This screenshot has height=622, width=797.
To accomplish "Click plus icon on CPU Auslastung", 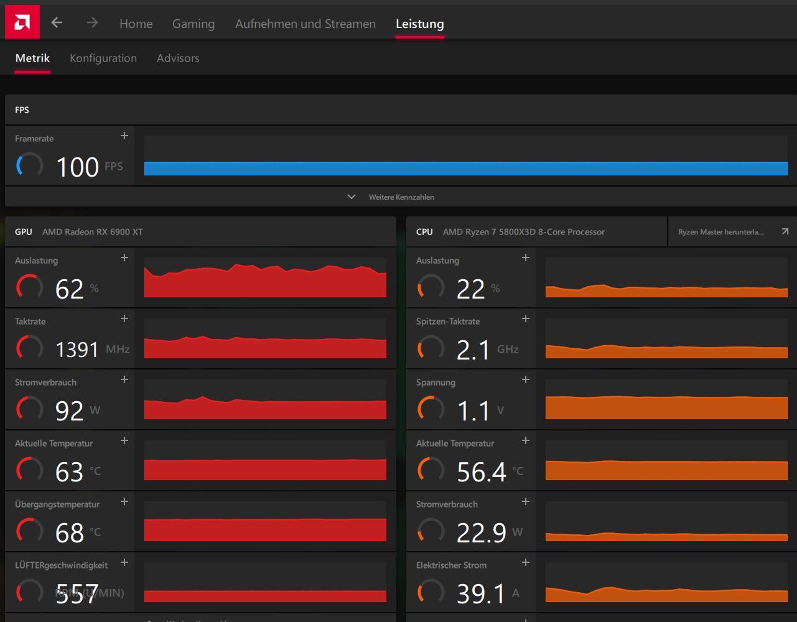I will (x=526, y=258).
